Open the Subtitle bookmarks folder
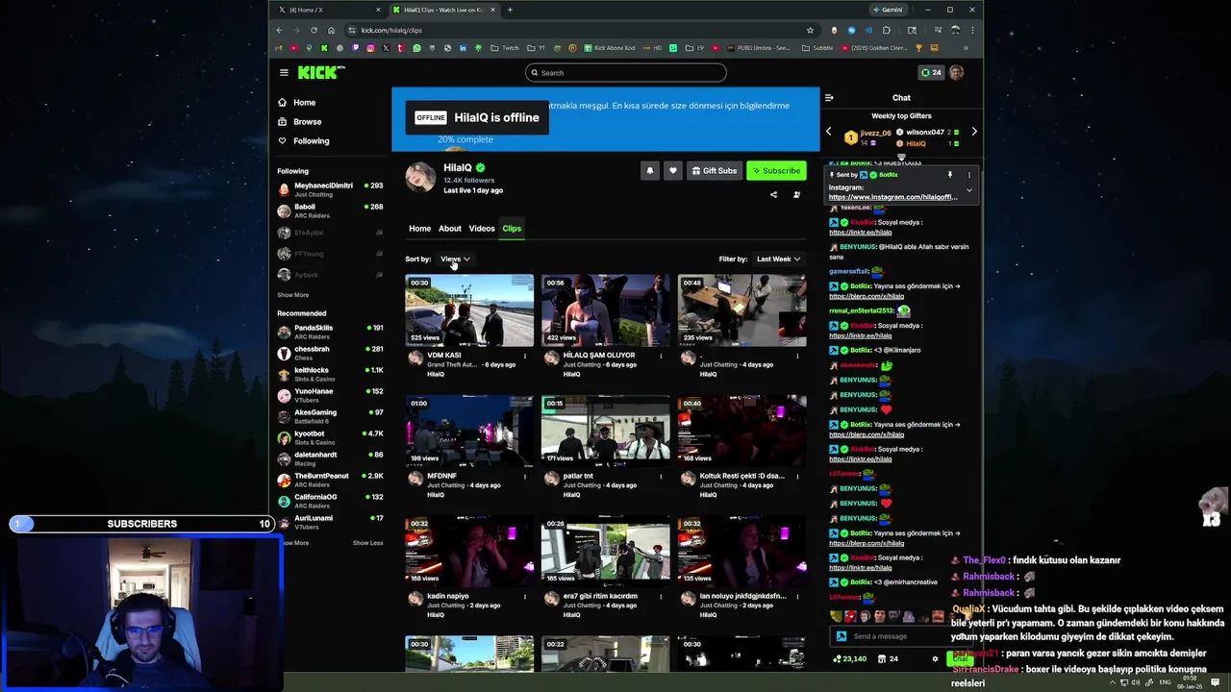The image size is (1231, 692). pyautogui.click(x=817, y=48)
